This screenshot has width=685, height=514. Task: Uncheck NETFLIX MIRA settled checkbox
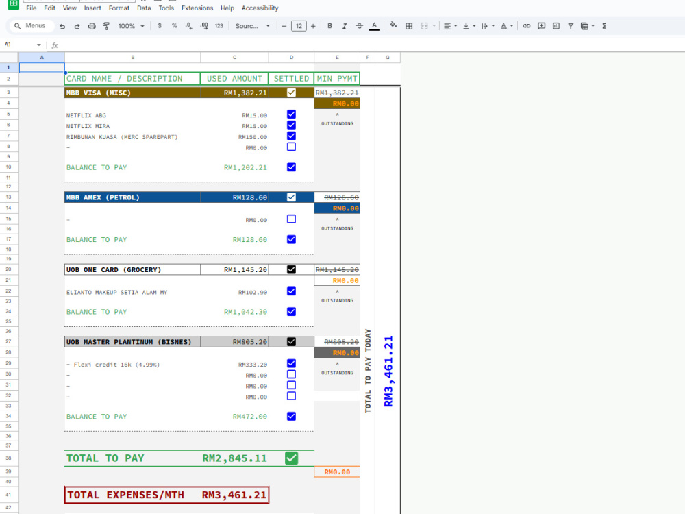[291, 125]
